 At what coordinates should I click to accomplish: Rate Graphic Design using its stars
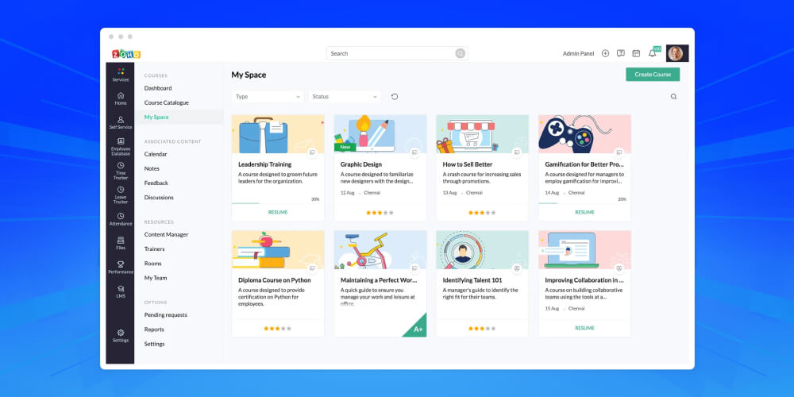click(380, 213)
